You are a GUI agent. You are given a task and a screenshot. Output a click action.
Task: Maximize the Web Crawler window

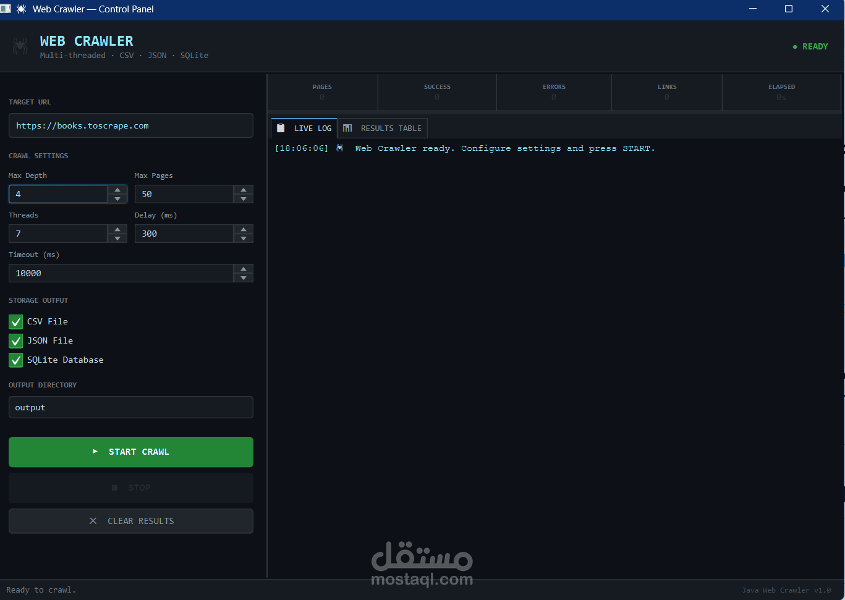(789, 9)
